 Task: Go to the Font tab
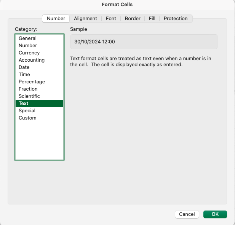tap(111, 18)
